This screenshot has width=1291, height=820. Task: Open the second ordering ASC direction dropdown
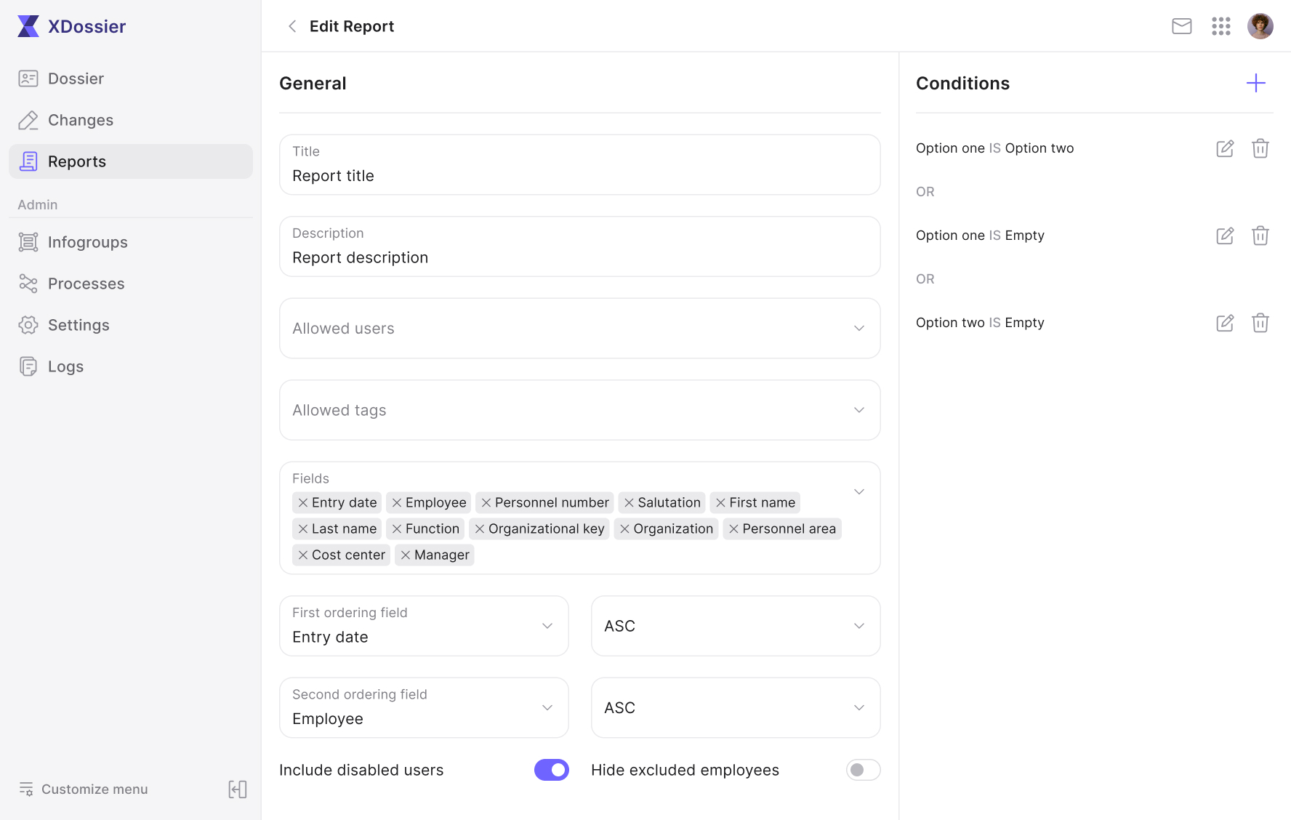[736, 708]
